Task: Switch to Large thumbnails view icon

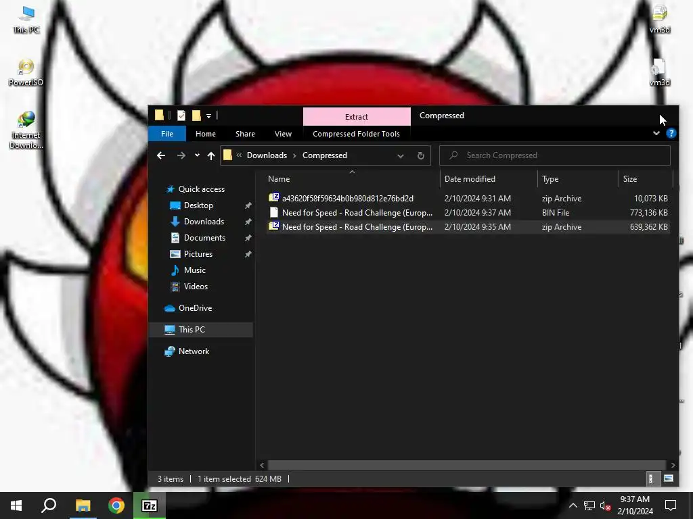Action: point(669,479)
